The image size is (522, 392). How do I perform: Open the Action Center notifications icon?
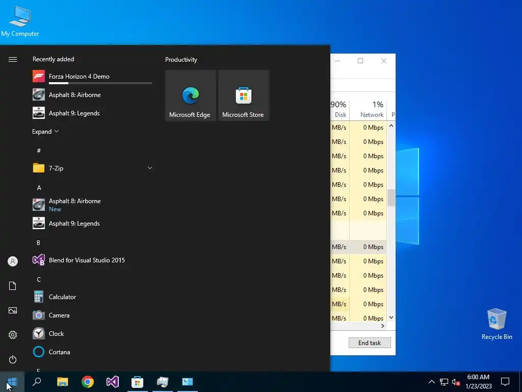[x=505, y=382]
